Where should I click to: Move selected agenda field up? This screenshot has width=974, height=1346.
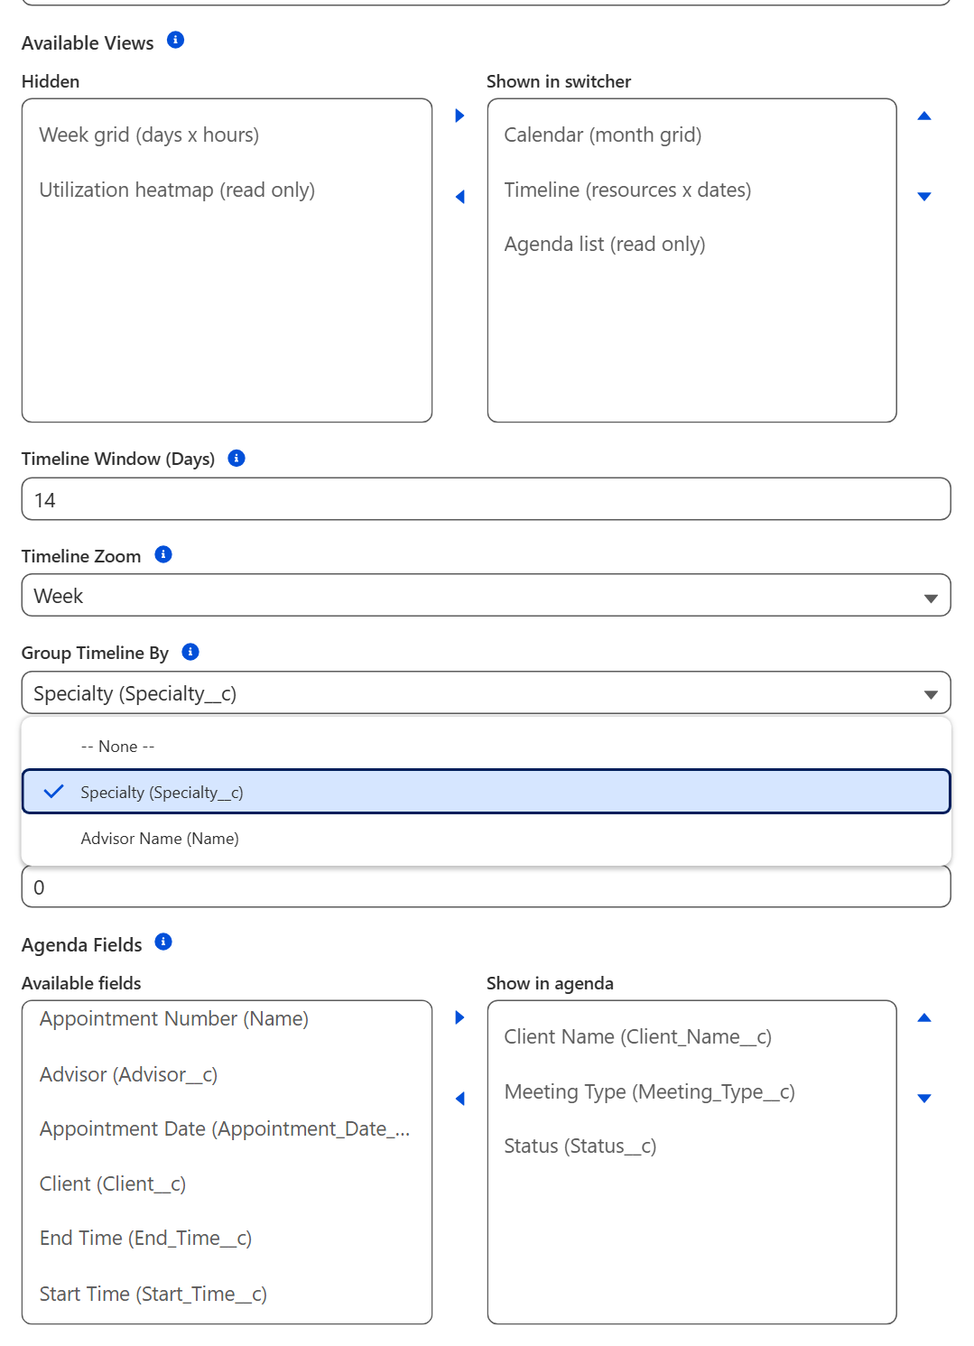(x=924, y=1017)
